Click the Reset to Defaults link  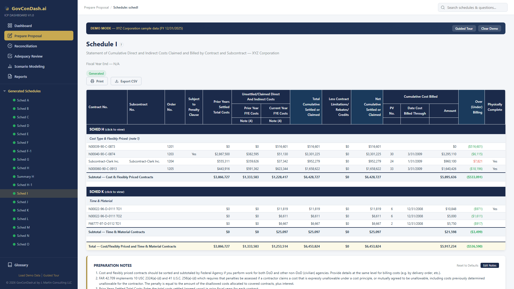point(467,265)
